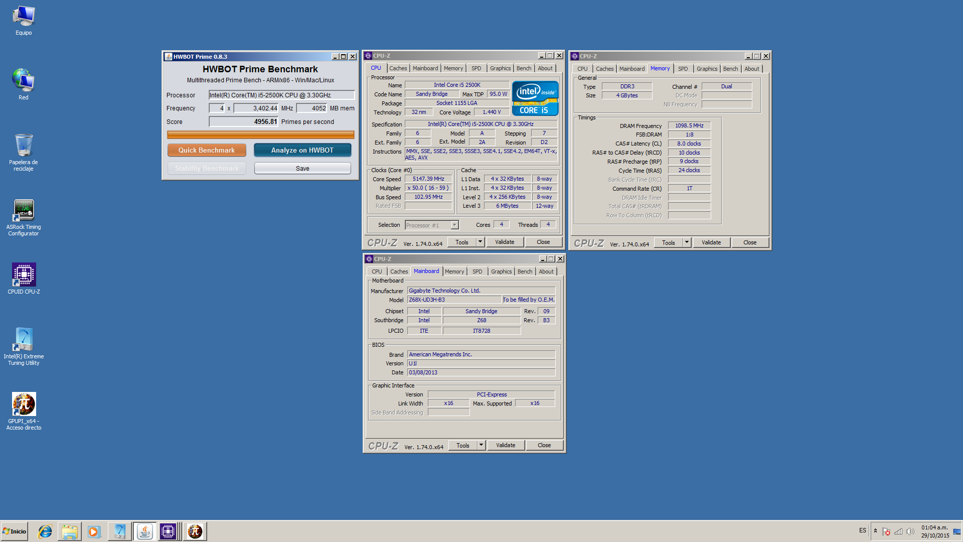Screen dimensions: 963x542
Task: Click the taskbar clock date
Action: coord(935,531)
